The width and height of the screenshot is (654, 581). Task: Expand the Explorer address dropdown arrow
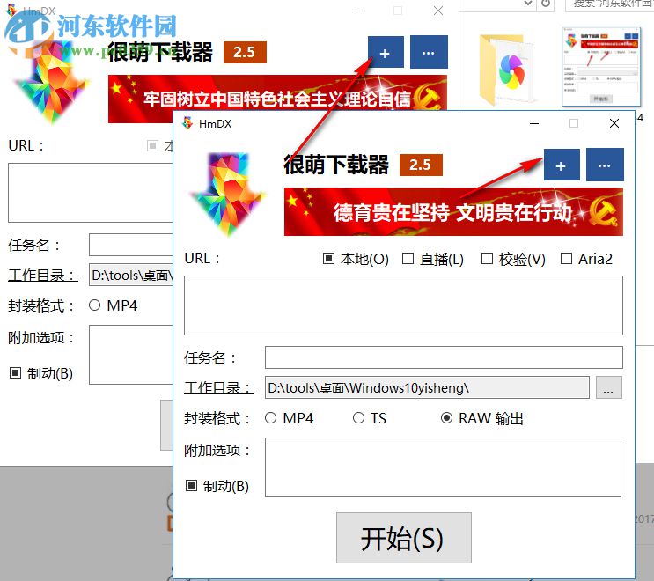tap(528, 4)
